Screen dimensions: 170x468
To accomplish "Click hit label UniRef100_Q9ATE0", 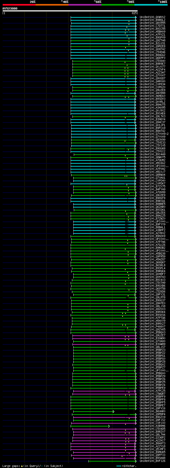I will (x=152, y=303).
